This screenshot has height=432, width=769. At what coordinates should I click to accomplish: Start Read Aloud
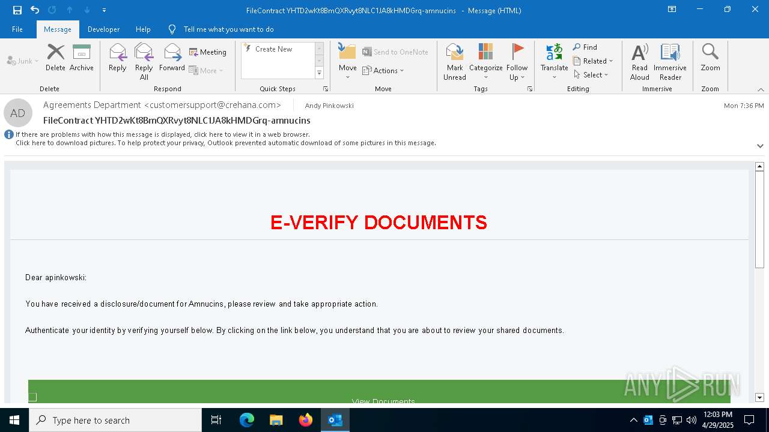(x=640, y=61)
